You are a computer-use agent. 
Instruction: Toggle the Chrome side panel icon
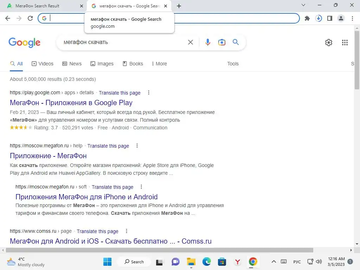click(330, 18)
